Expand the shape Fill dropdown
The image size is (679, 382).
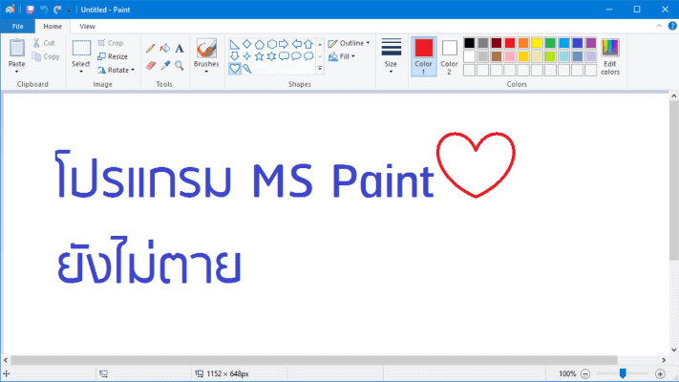(342, 56)
